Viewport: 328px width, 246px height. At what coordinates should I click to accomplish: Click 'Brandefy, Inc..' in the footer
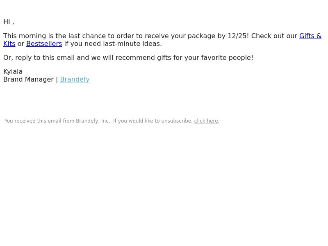tap(94, 121)
